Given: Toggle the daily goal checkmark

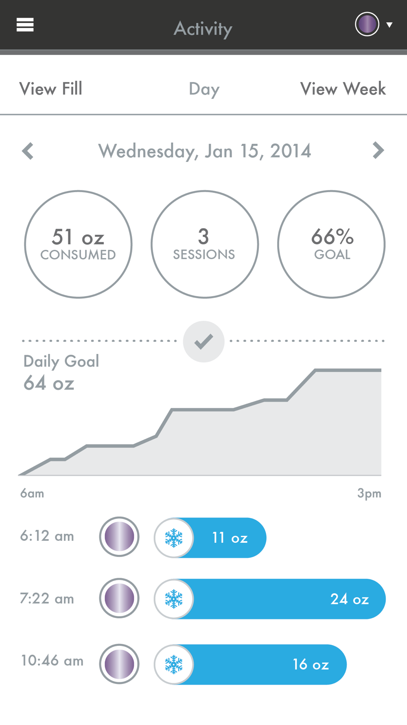Looking at the screenshot, I should pos(203,342).
